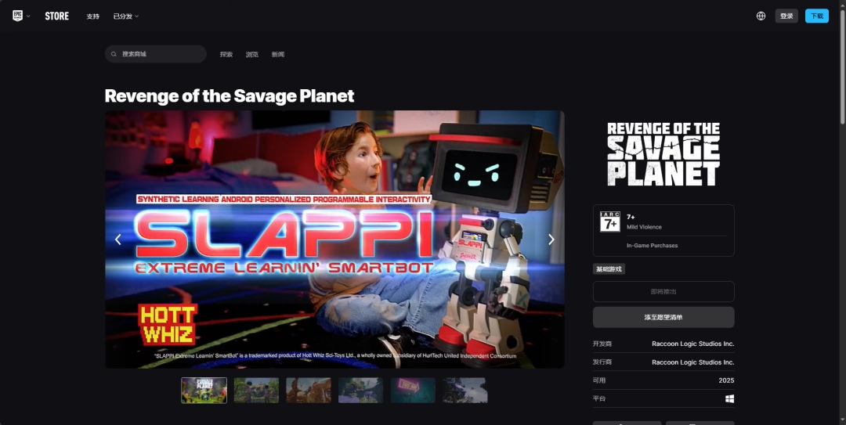This screenshot has width=846, height=425.
Task: Click 添至愿望清单 wishlist button
Action: 663,317
